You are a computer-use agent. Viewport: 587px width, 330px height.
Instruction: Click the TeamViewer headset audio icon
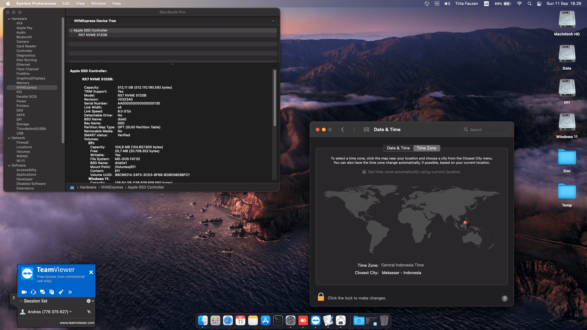click(33, 292)
